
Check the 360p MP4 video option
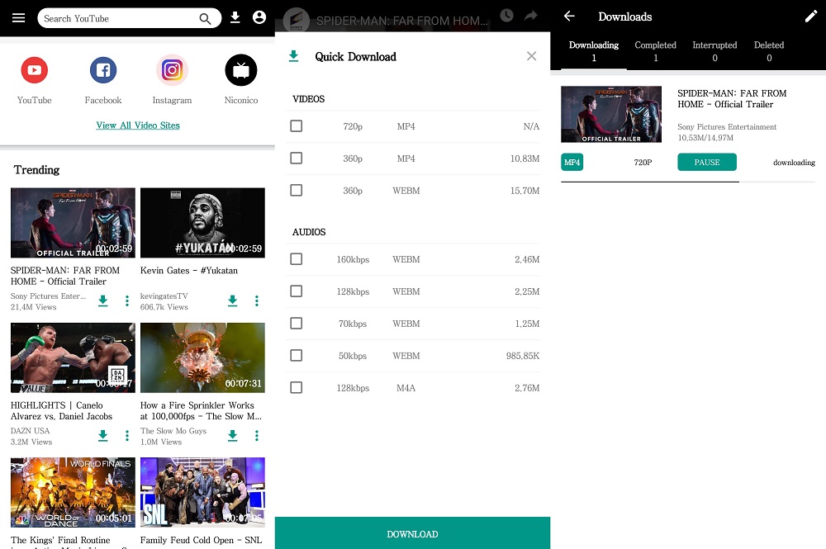click(296, 158)
